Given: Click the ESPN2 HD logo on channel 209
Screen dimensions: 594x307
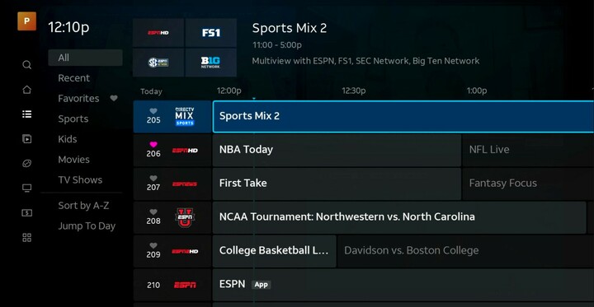Looking at the screenshot, I should (x=185, y=251).
